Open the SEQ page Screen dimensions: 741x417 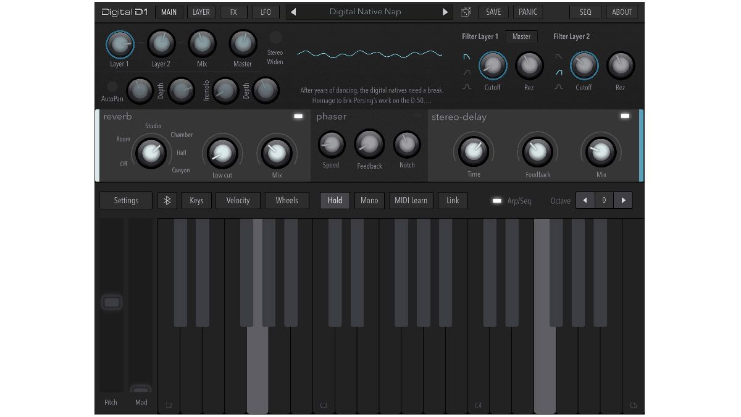[x=585, y=12]
